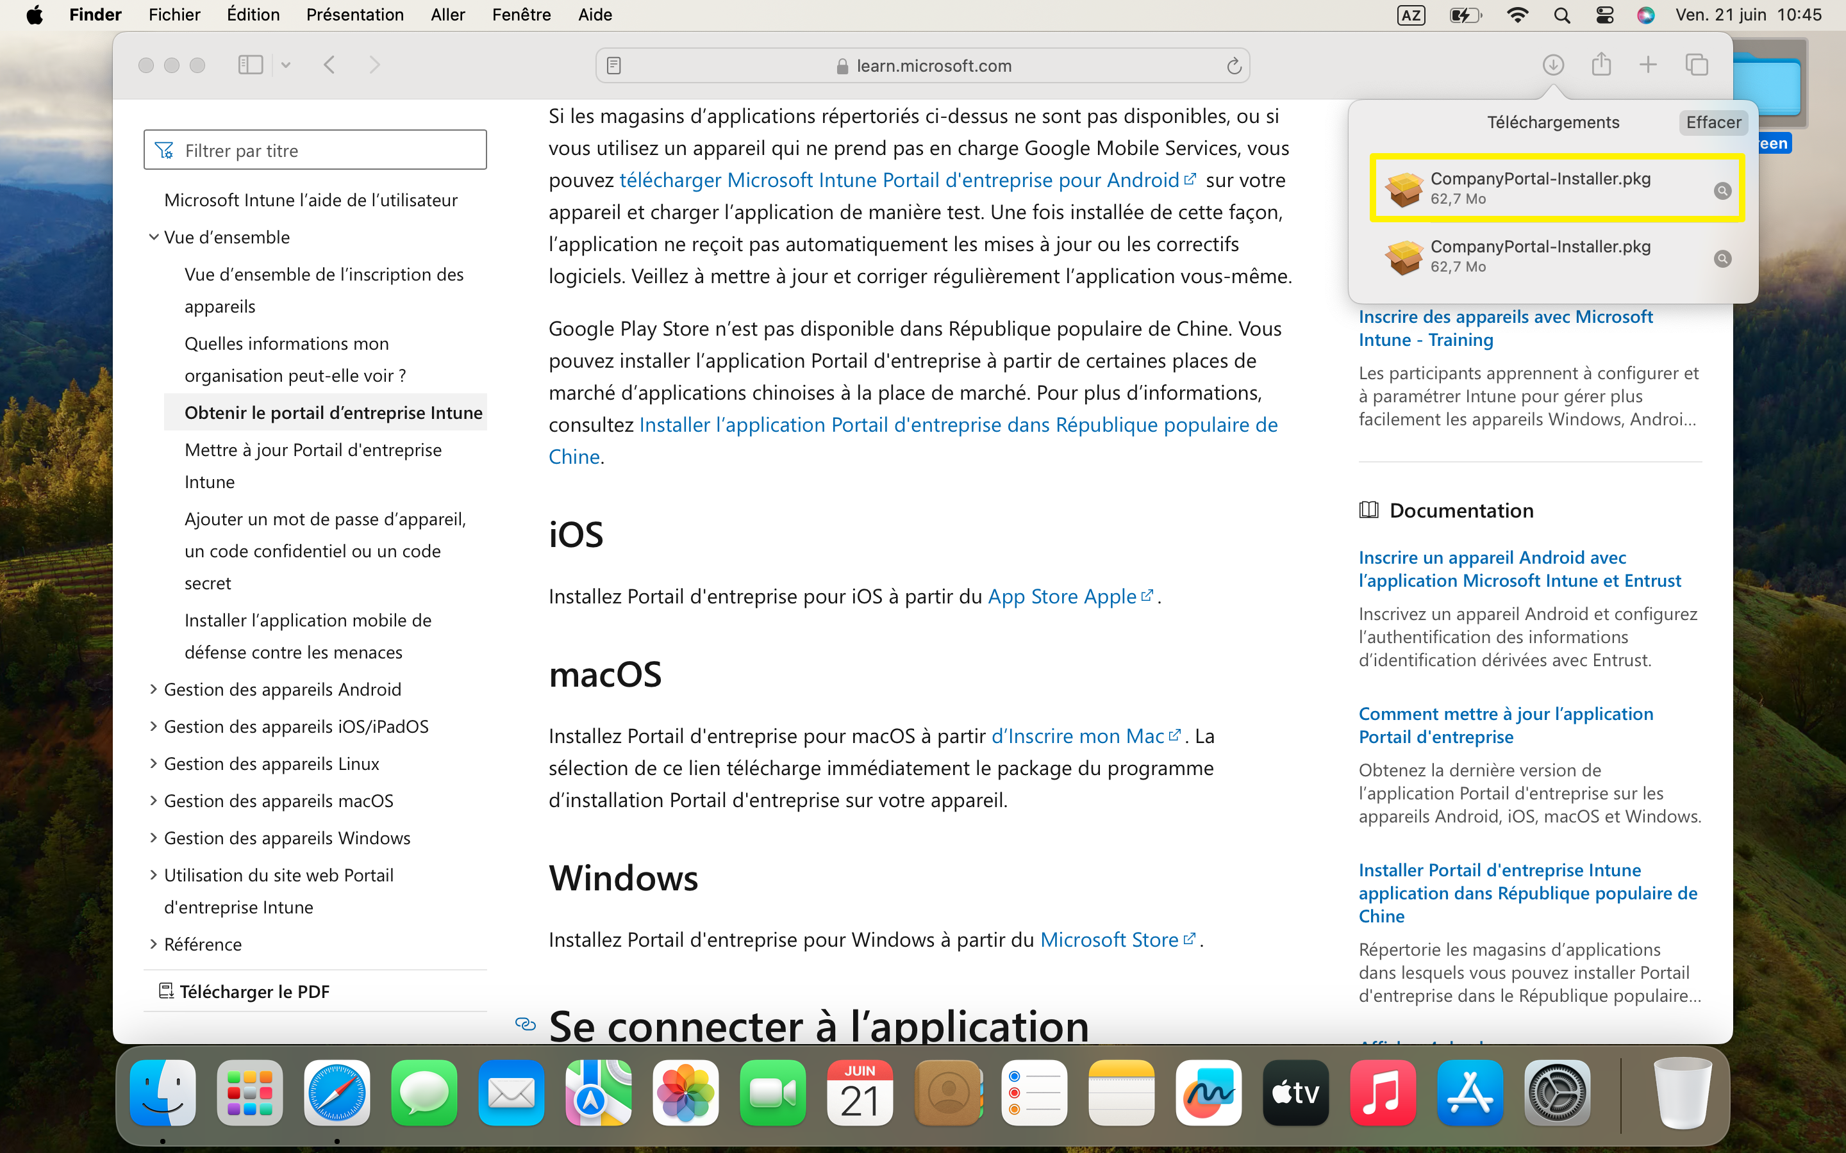Viewport: 1846px width, 1153px height.
Task: Open Freeform from the Dock
Action: pos(1208,1093)
